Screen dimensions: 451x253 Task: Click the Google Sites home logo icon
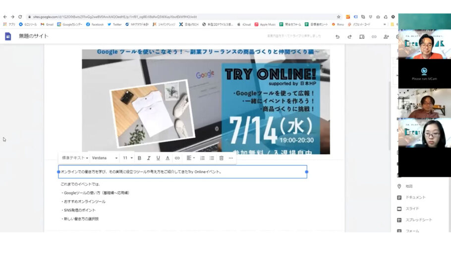click(8, 37)
